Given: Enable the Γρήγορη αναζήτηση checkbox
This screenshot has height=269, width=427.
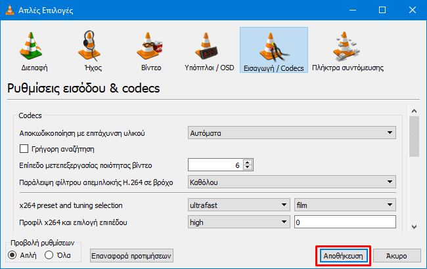Looking at the screenshot, I should coord(24,149).
